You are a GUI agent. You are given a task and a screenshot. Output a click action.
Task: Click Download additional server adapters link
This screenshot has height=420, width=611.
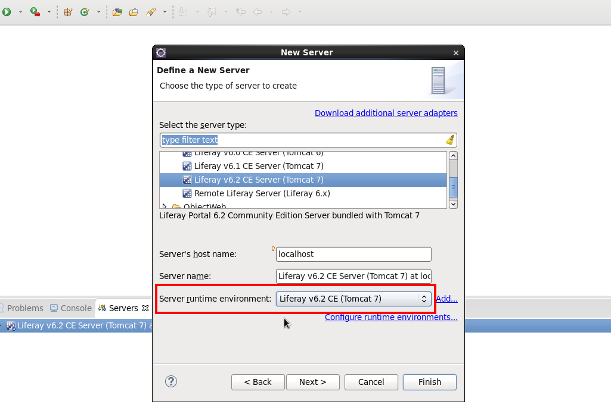386,113
